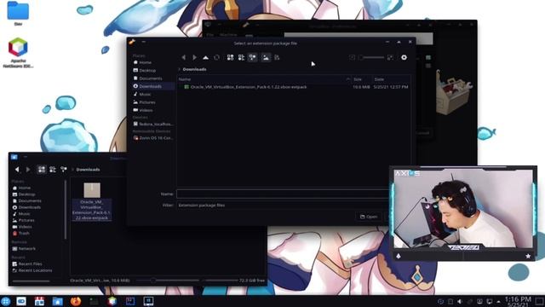
Task: Go back in the file dialog toolbar
Action: click(184, 57)
